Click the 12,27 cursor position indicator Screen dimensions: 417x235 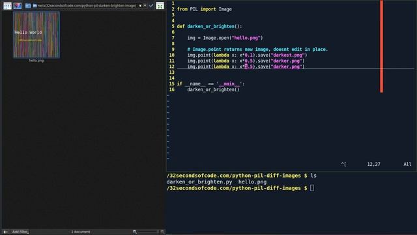pyautogui.click(x=373, y=164)
